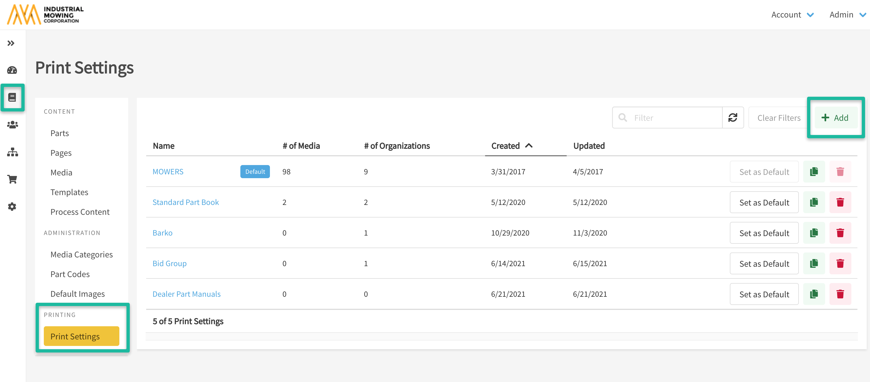Duplicate the Standard Part Book setting
This screenshot has width=870, height=382.
[814, 202]
